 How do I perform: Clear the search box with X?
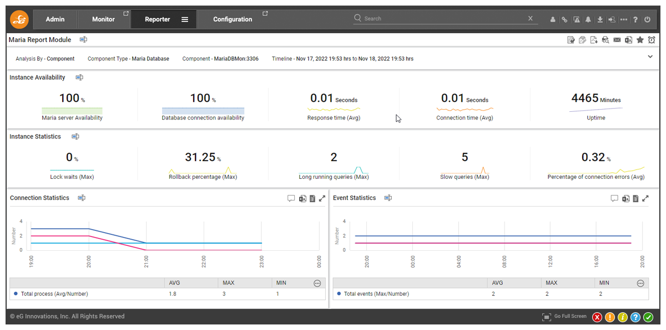(531, 18)
